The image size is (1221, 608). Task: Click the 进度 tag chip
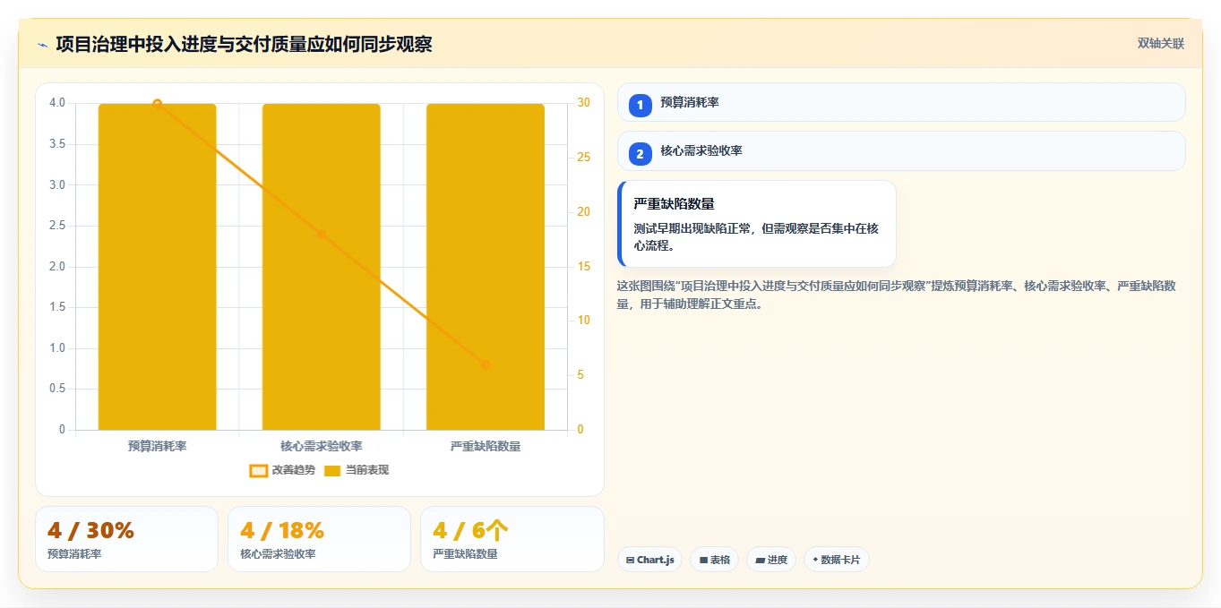point(771,560)
